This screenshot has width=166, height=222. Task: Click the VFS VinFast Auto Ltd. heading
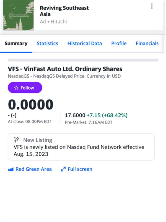65,69
